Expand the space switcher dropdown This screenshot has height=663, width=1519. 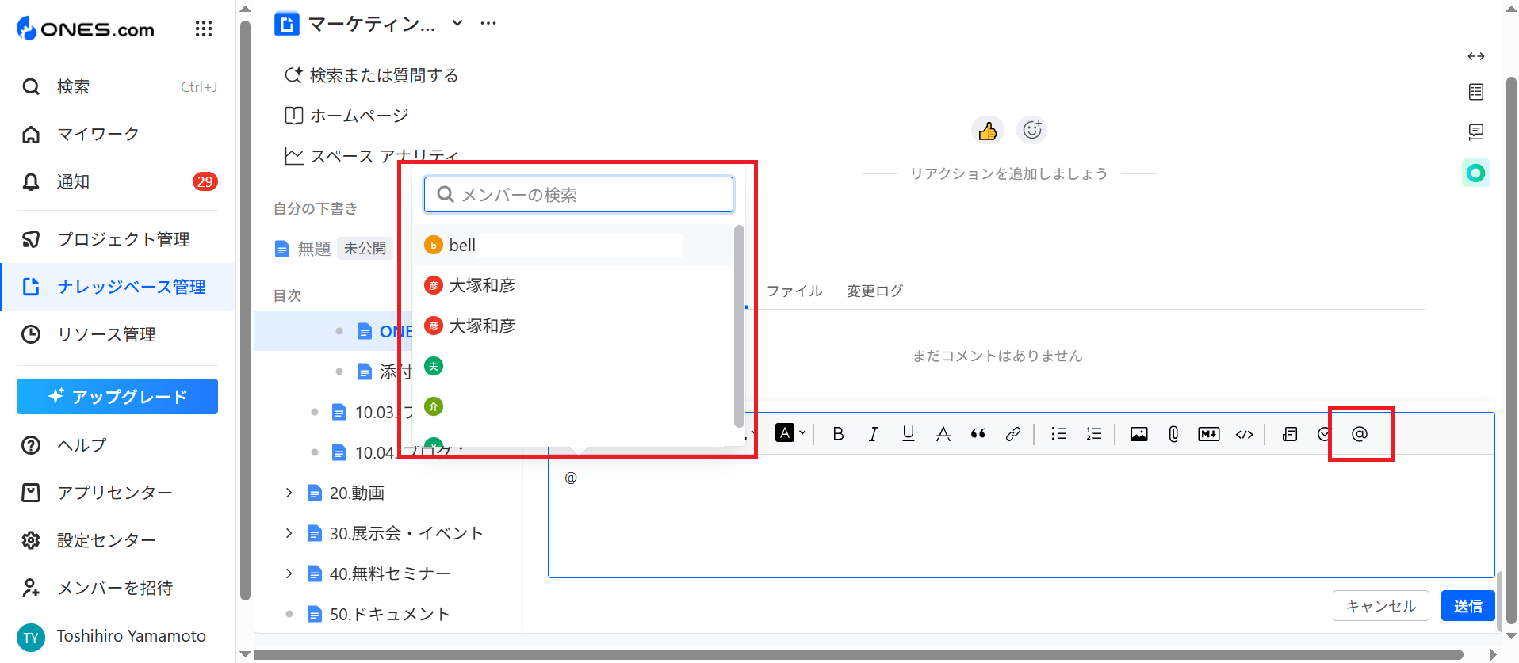pyautogui.click(x=457, y=24)
